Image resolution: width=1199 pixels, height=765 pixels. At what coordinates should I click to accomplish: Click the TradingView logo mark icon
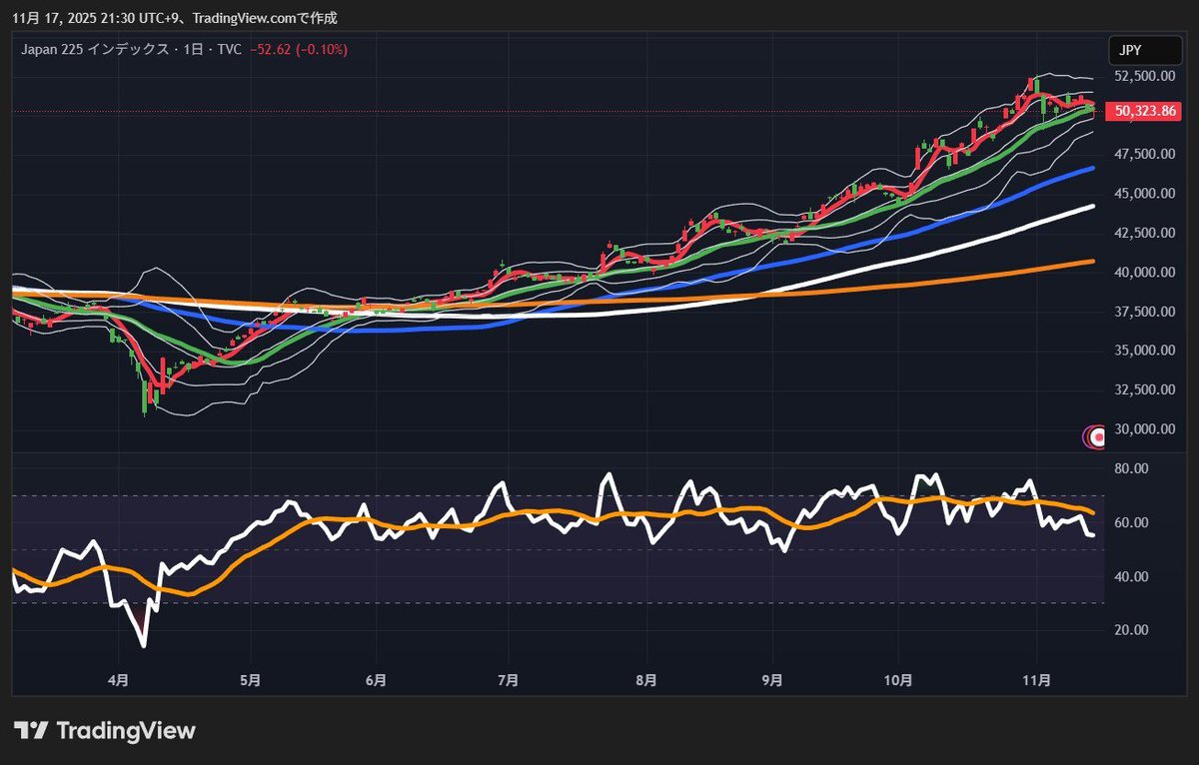click(x=31, y=730)
